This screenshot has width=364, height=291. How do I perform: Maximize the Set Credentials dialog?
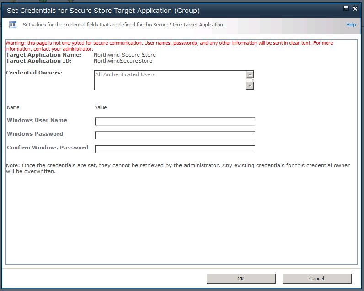346,9
